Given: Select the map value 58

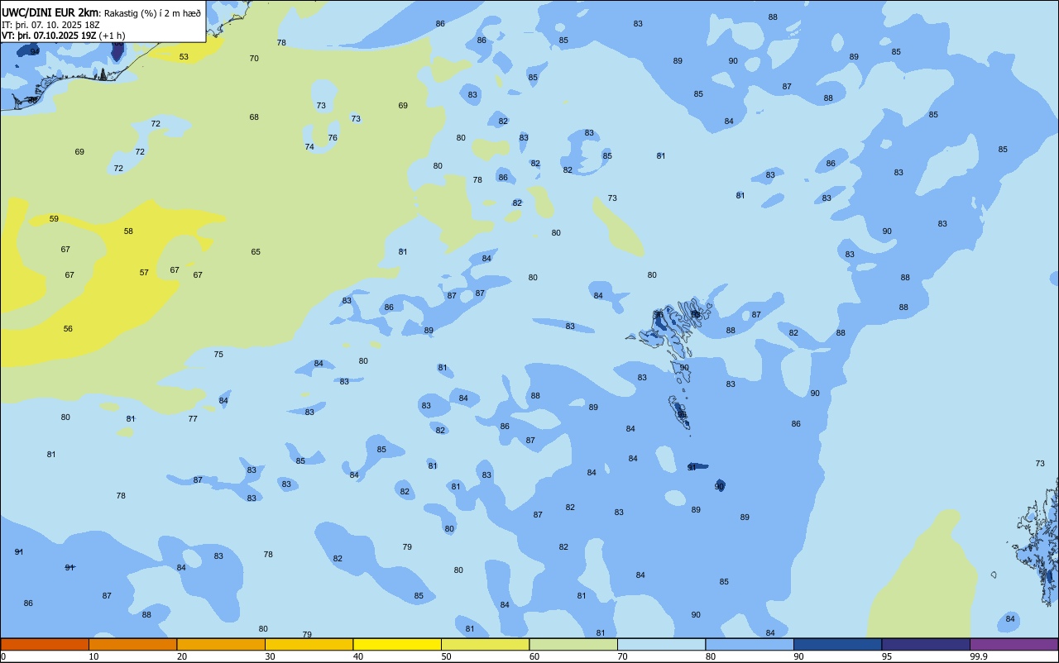Looking at the screenshot, I should [x=128, y=231].
